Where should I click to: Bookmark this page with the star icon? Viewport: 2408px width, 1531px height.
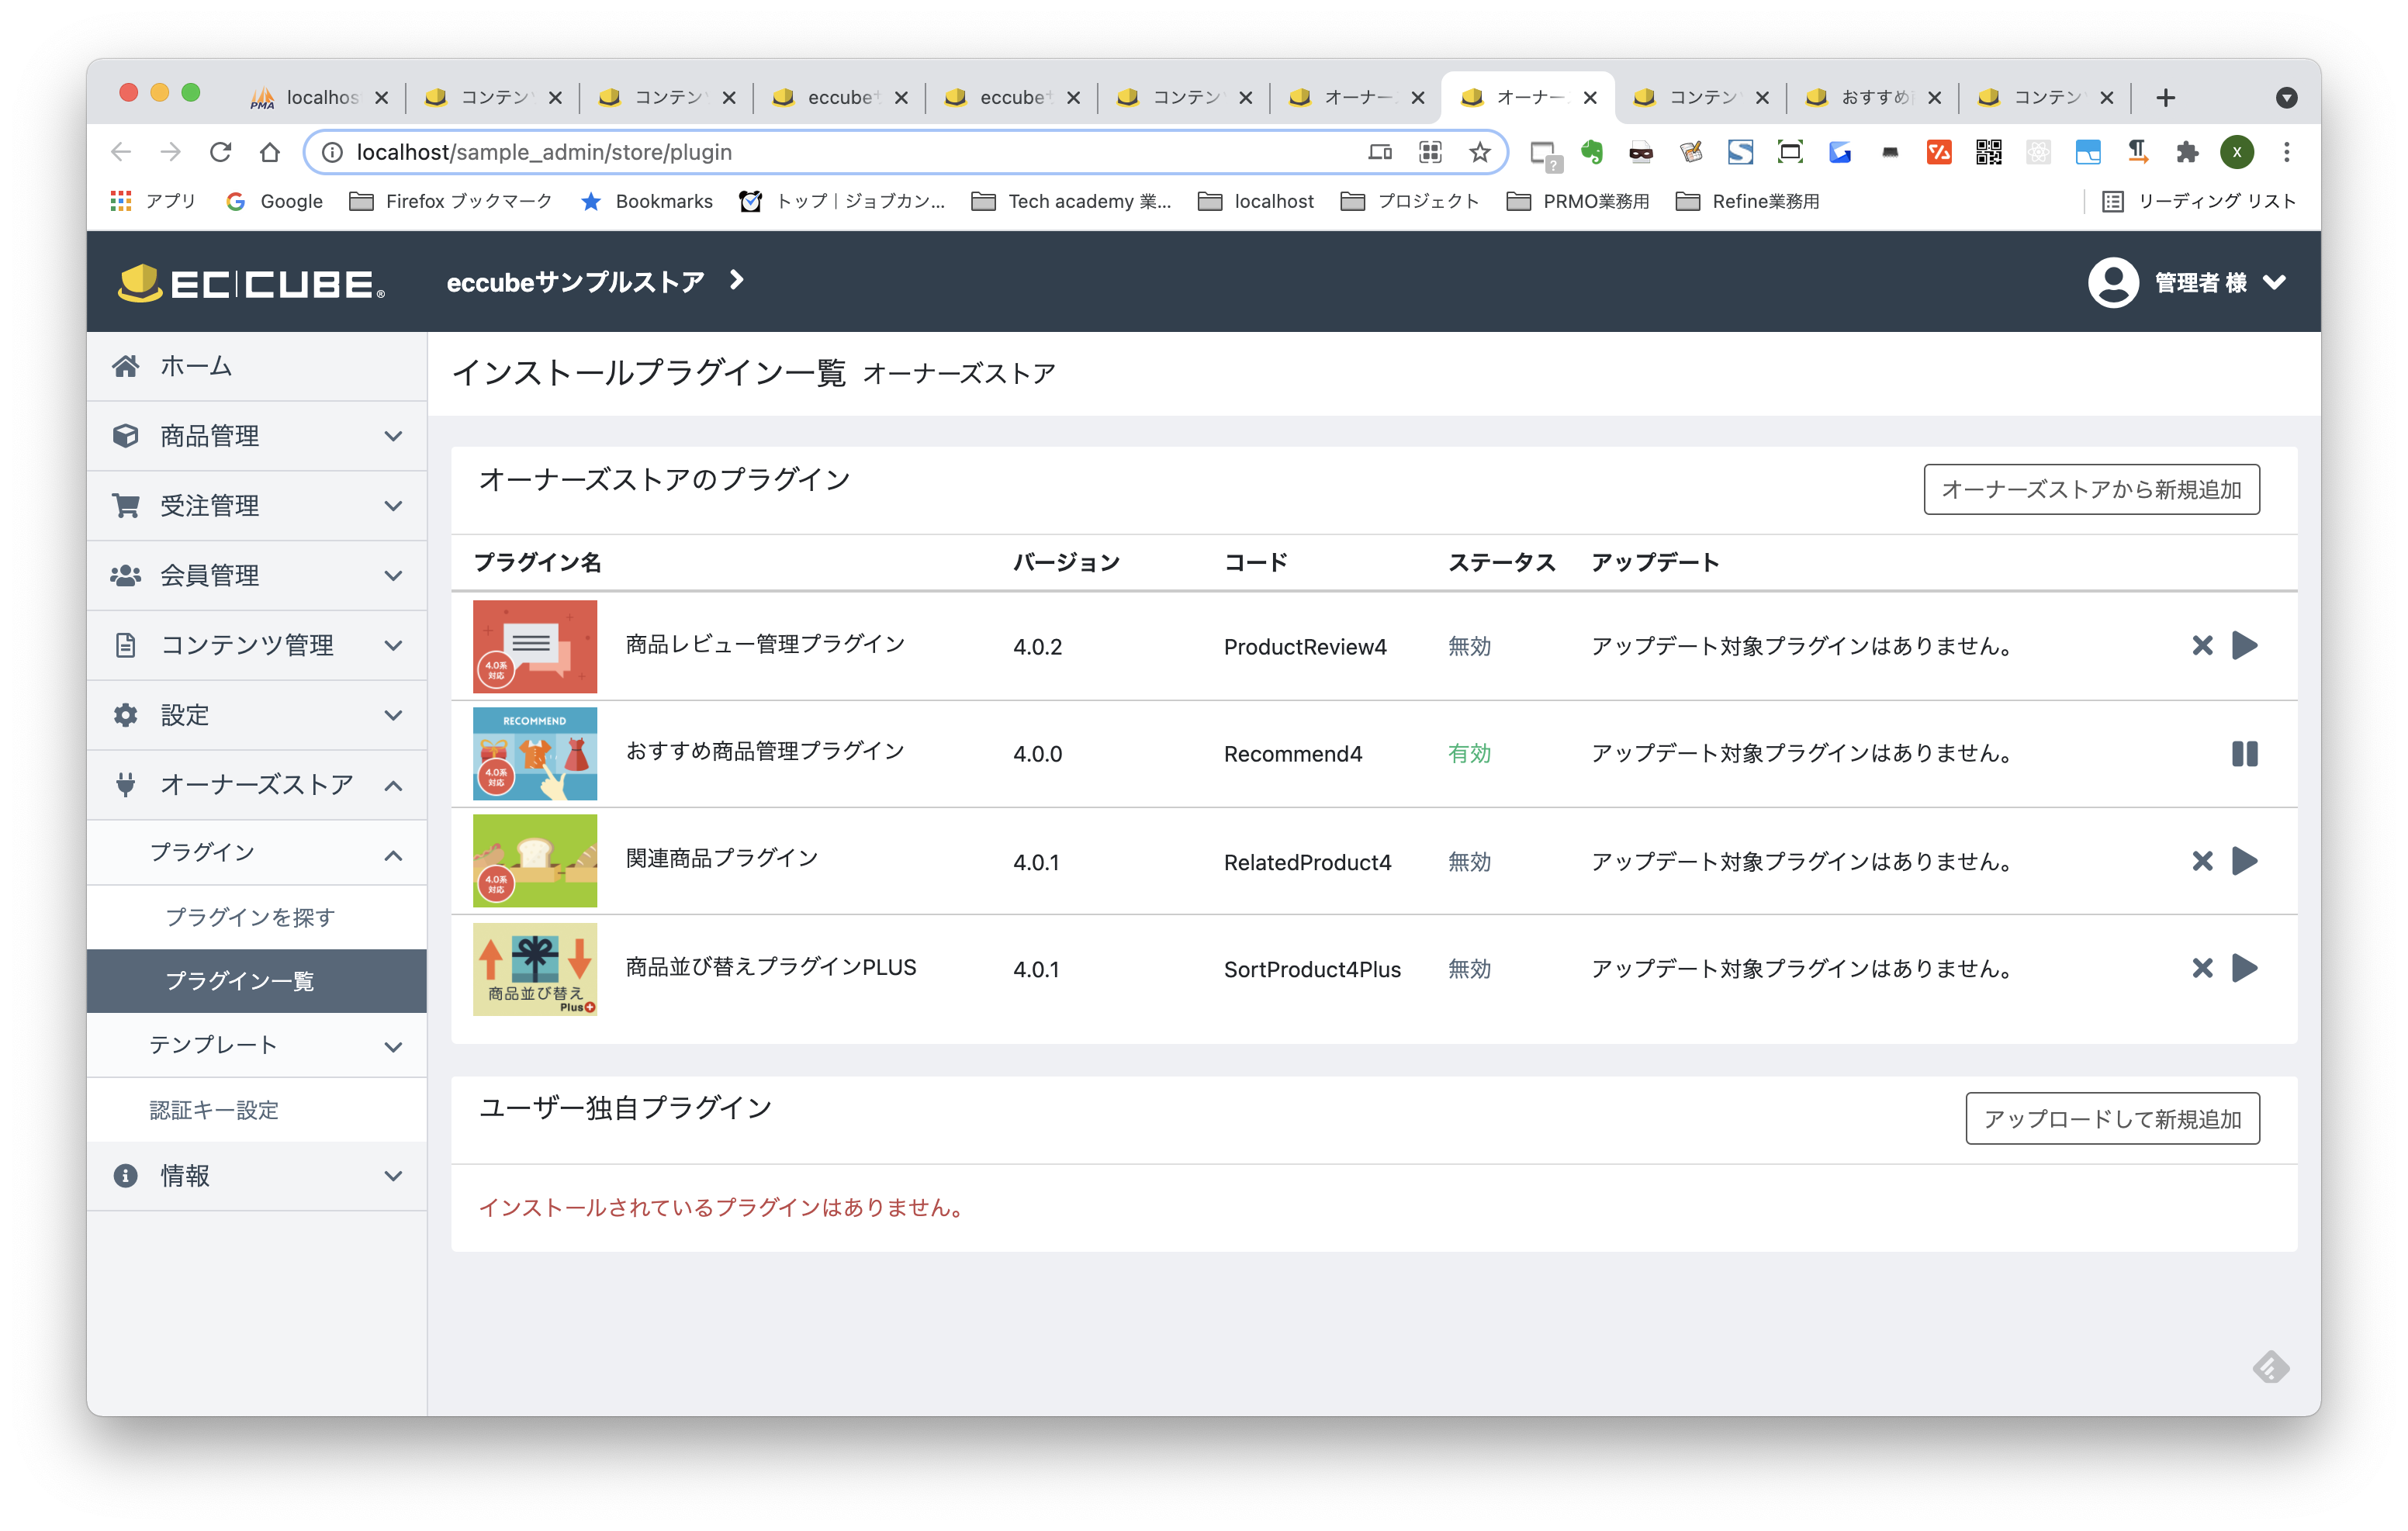pos(1479,152)
